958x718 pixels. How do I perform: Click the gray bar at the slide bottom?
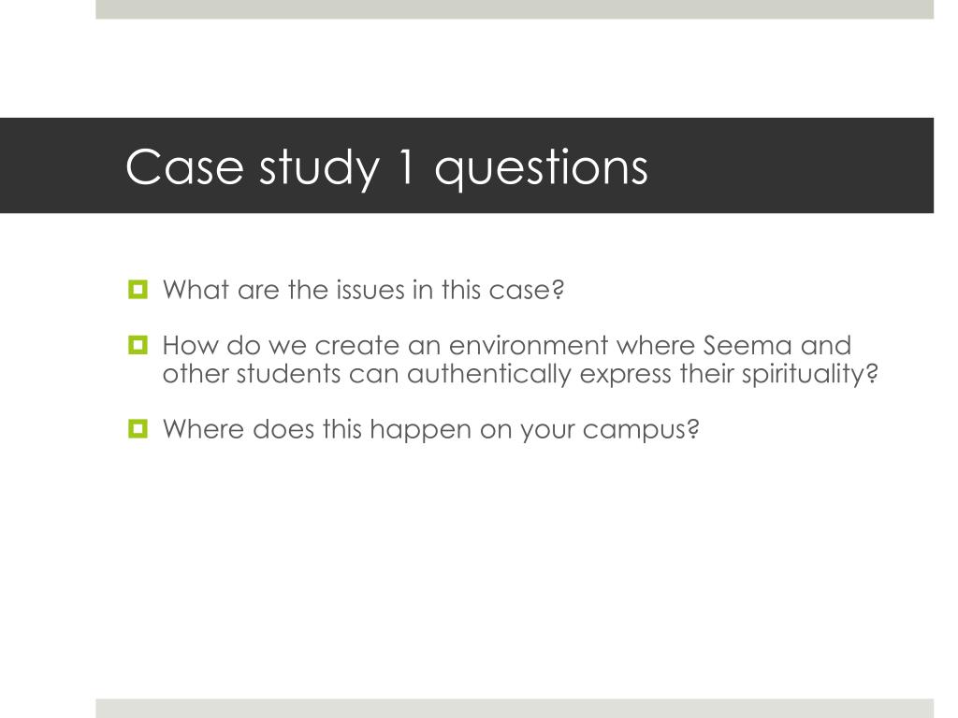tap(515, 709)
